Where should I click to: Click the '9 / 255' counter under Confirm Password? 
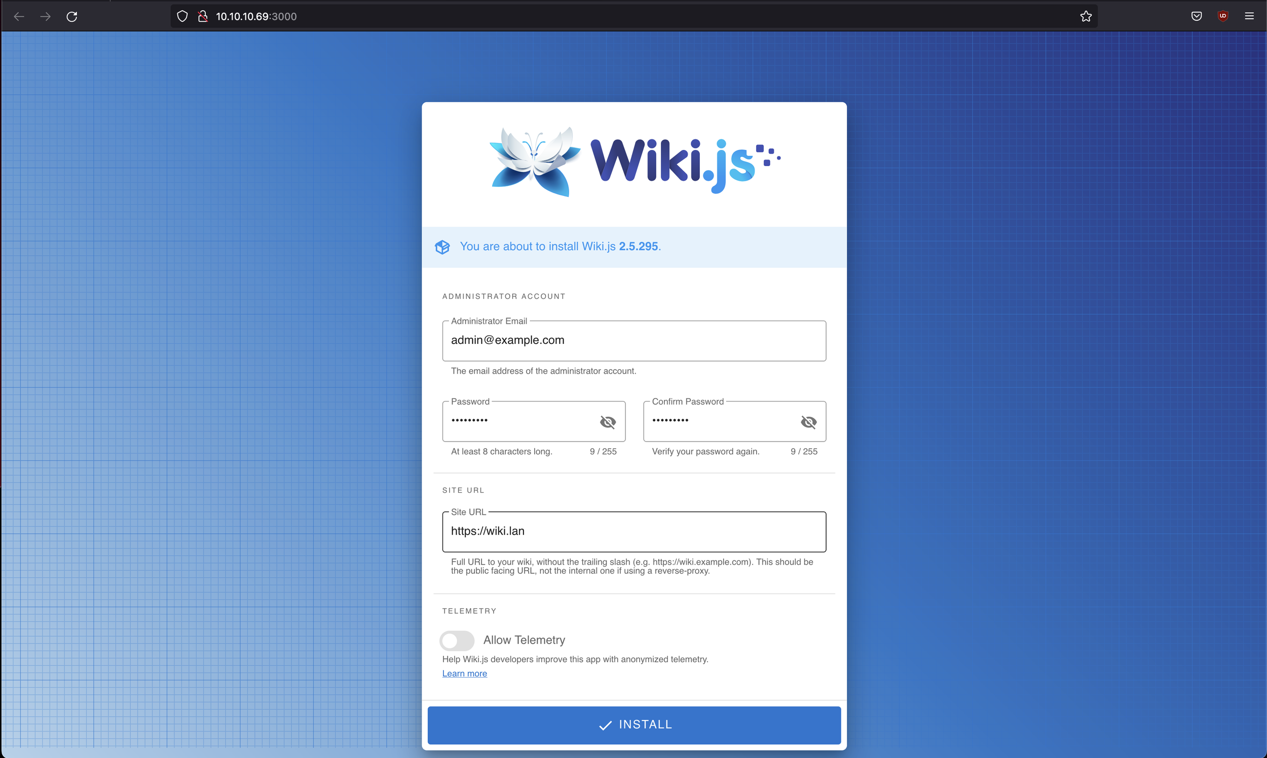point(804,452)
